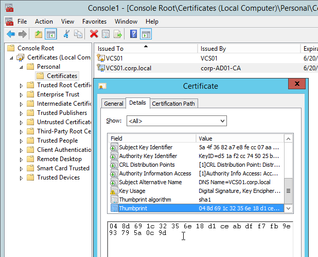This screenshot has height=257, width=318.
Task: Click the Export List toolbar icon
Action: pos(118,34)
